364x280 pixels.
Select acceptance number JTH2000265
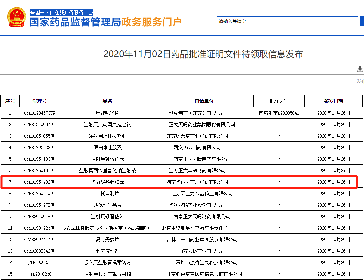click(40, 263)
